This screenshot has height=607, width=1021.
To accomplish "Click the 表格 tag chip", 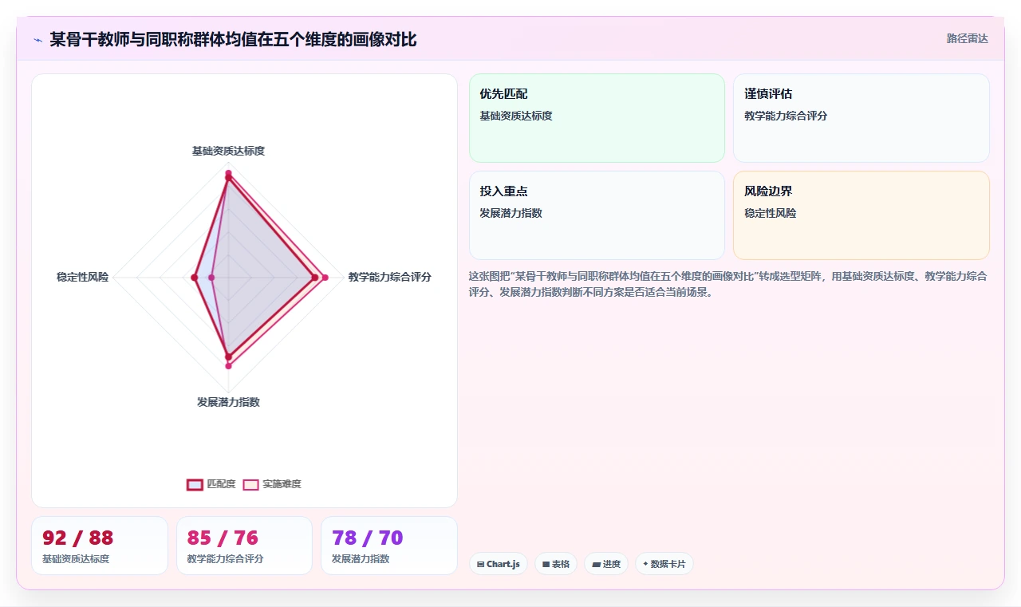I will 556,564.
